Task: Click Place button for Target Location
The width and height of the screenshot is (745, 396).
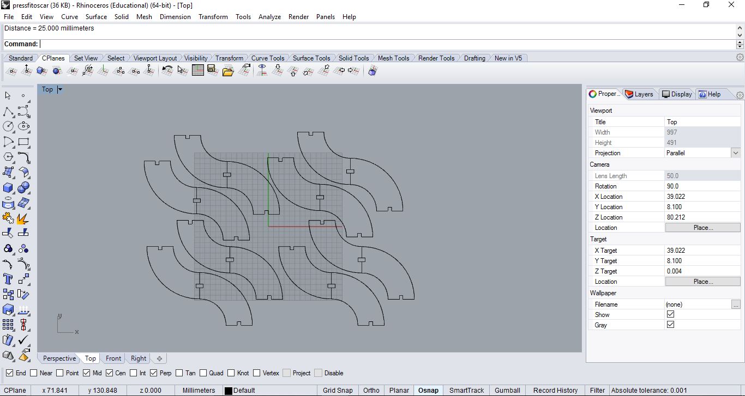Action: (703, 282)
